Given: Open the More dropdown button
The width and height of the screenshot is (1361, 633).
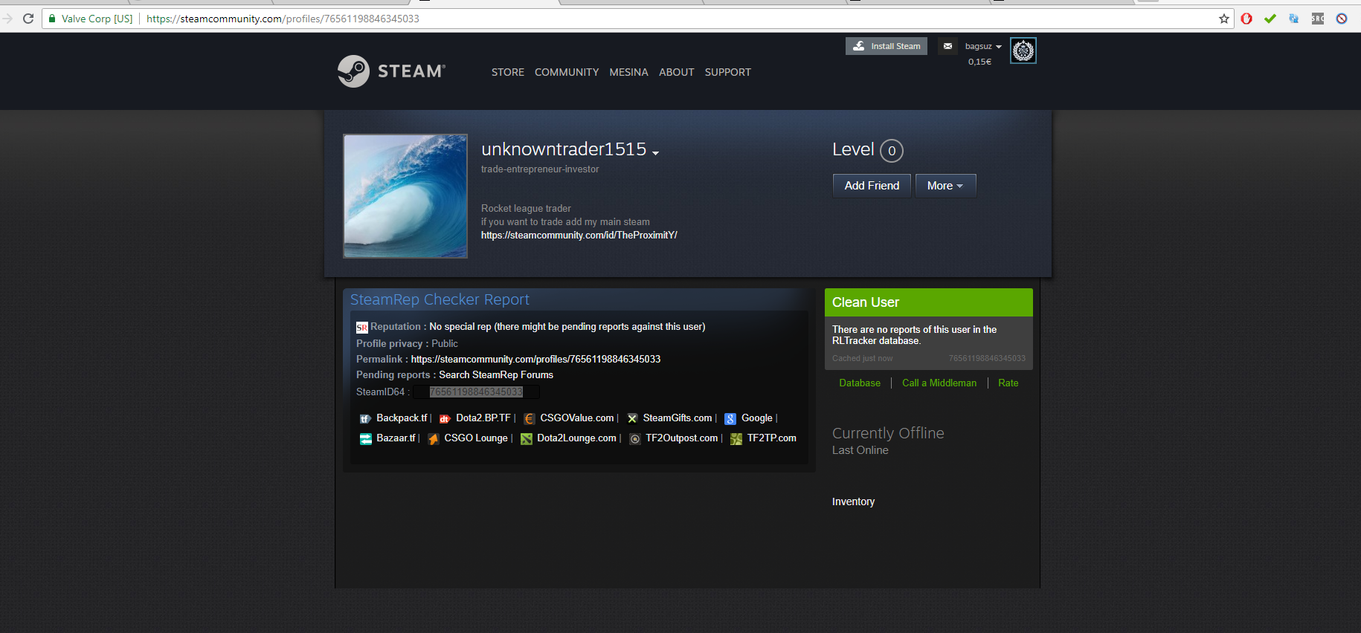Looking at the screenshot, I should tap(945, 186).
